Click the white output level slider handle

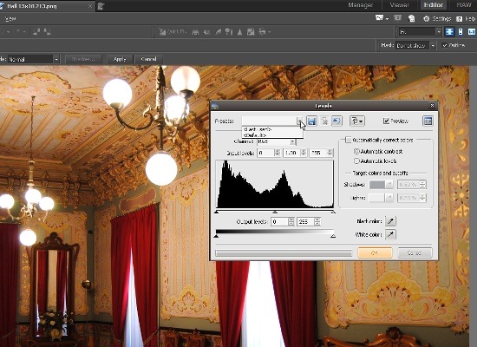pos(333,236)
